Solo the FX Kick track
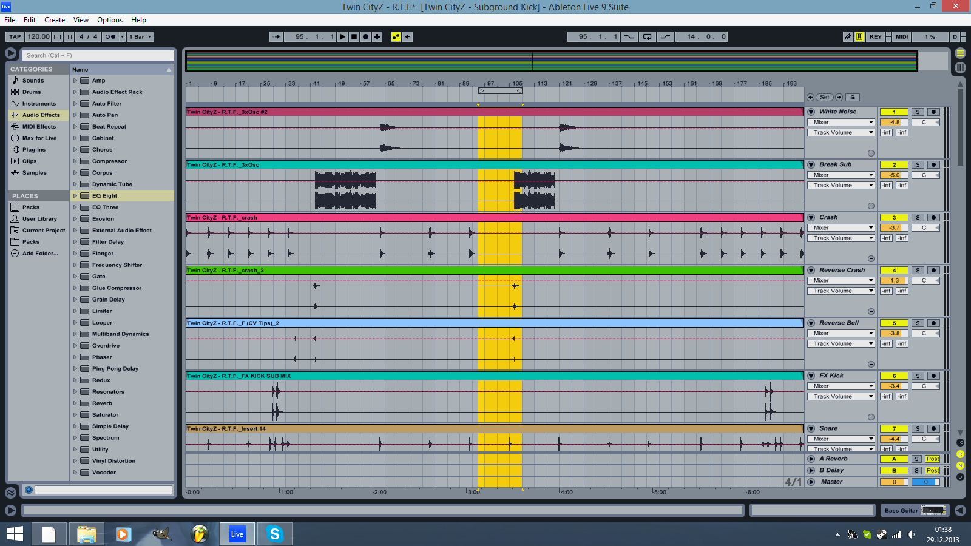The image size is (971, 546). (x=918, y=376)
